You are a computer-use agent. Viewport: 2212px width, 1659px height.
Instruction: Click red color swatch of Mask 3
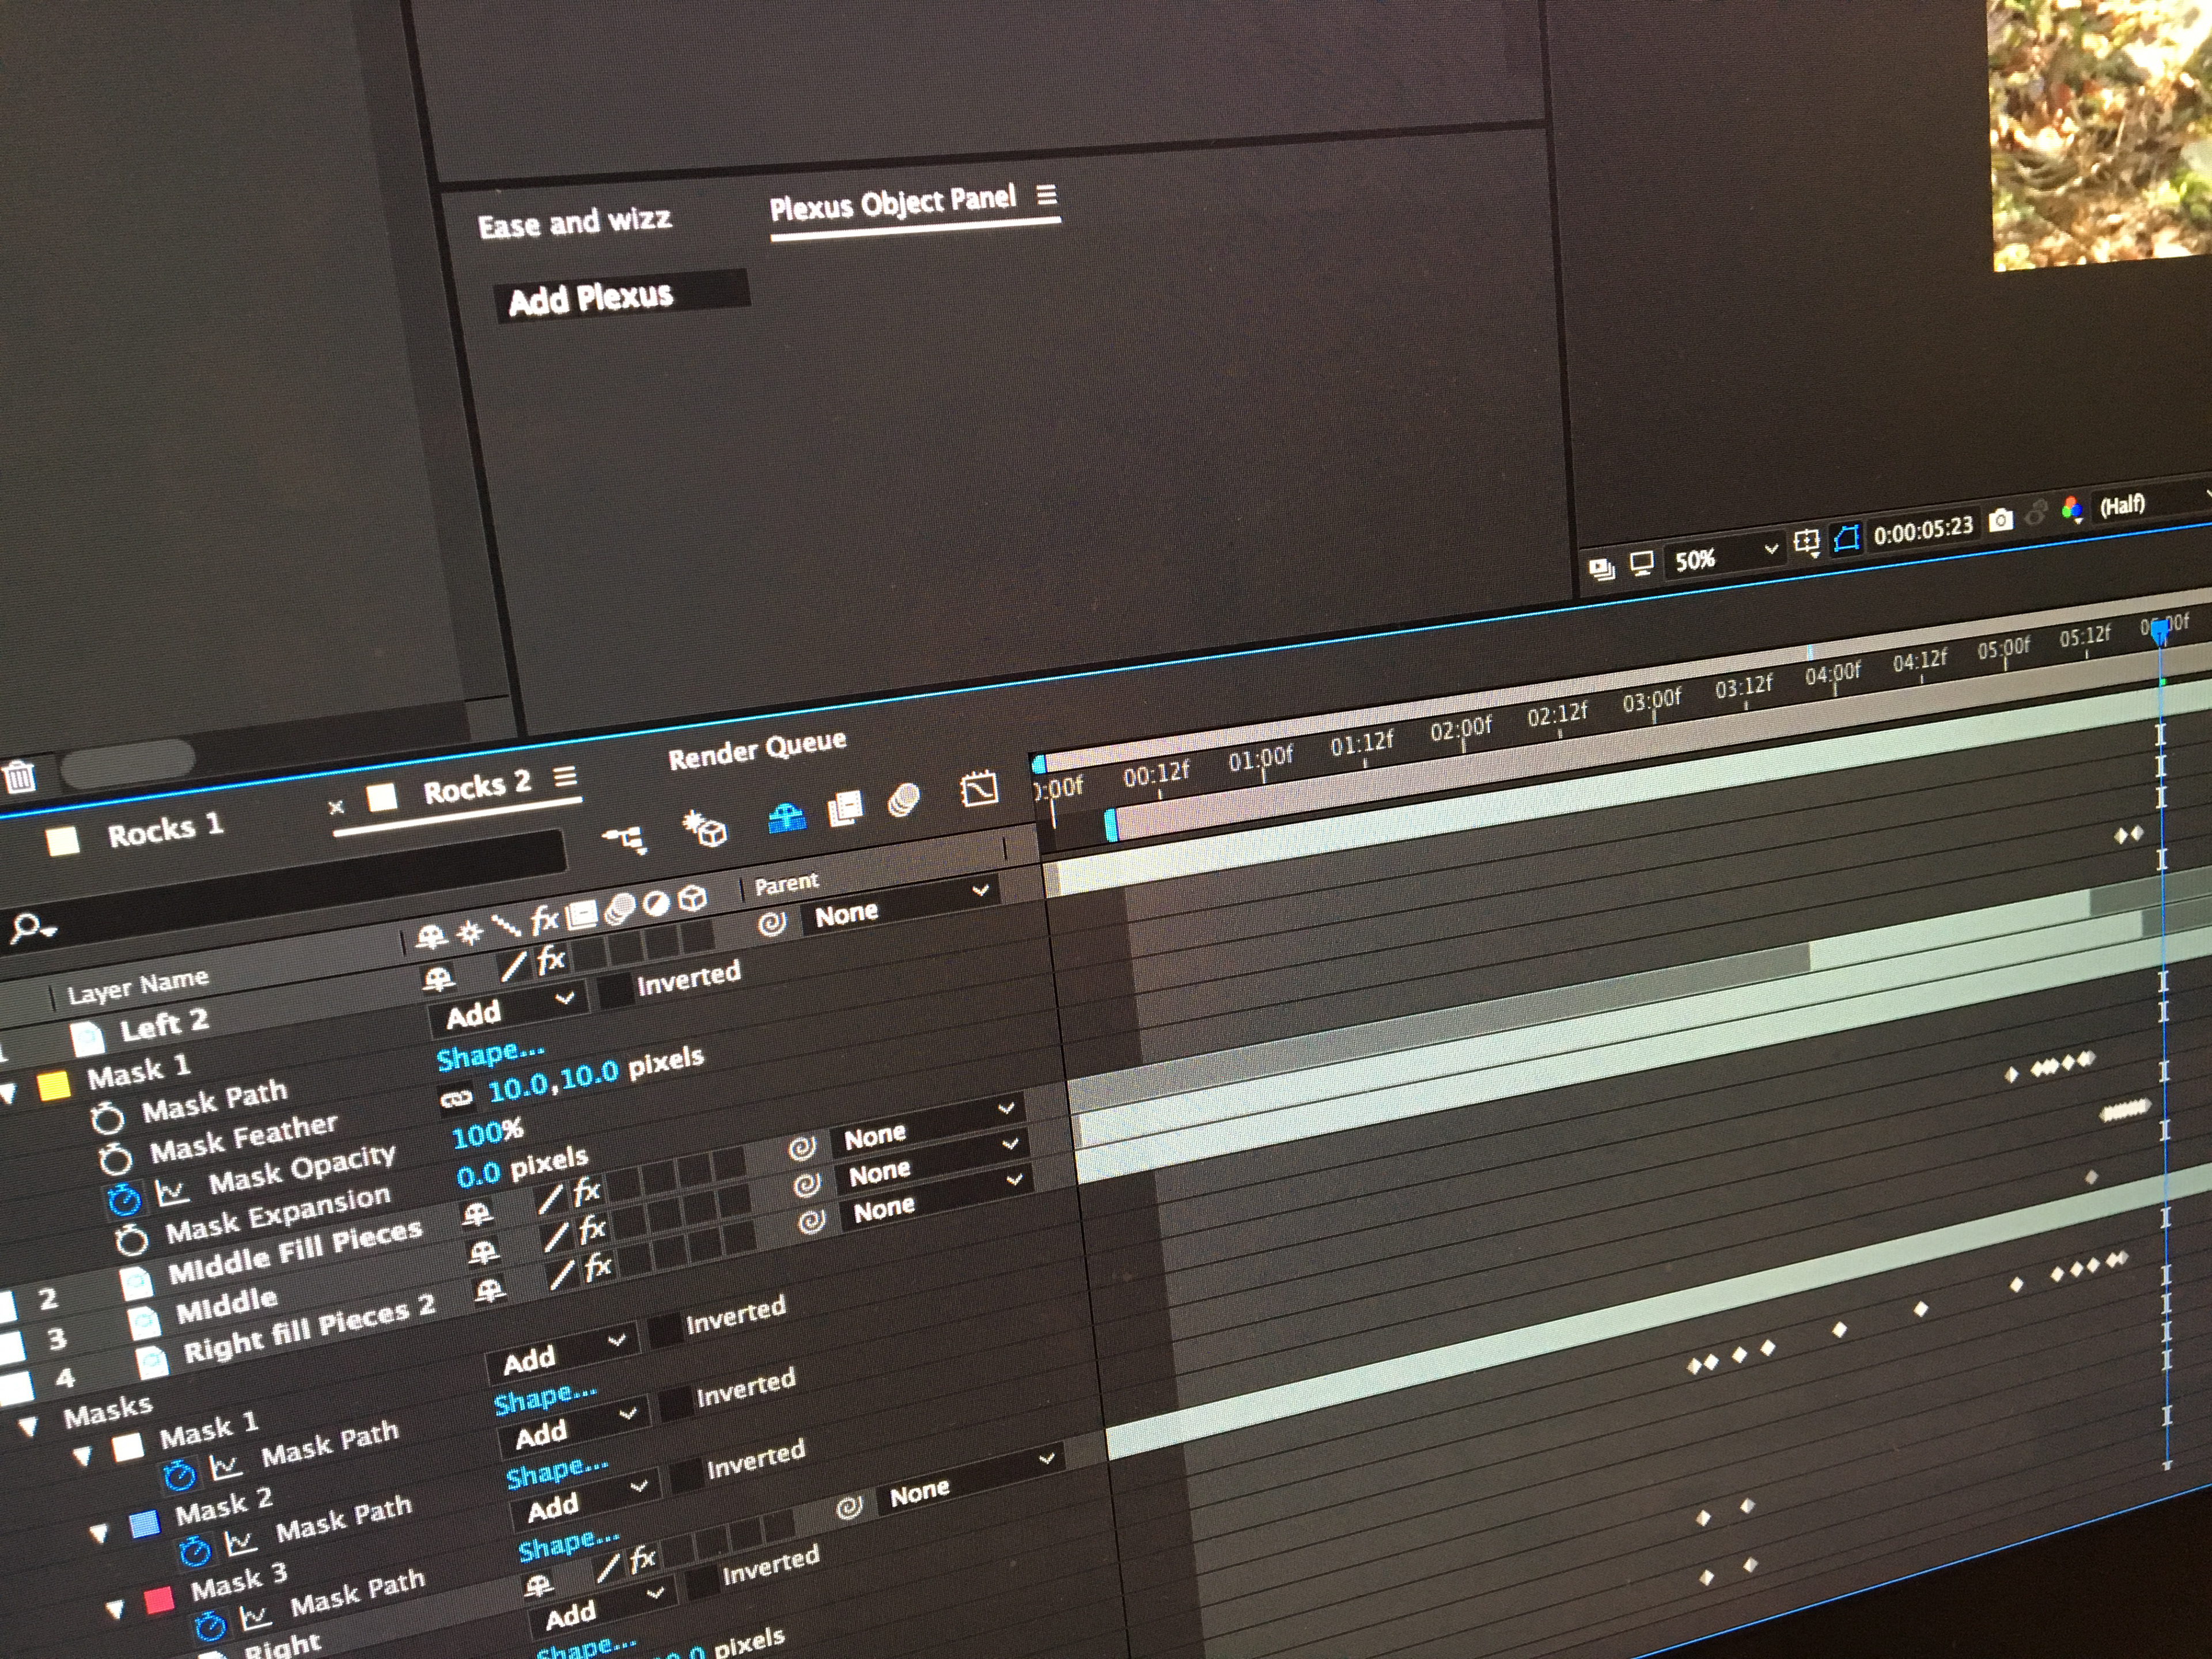point(158,1600)
